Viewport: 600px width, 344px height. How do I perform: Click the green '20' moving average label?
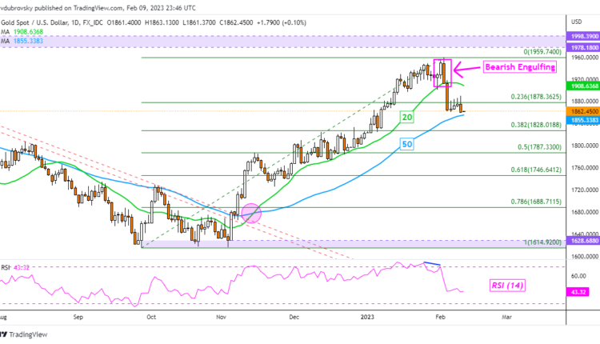tap(406, 117)
